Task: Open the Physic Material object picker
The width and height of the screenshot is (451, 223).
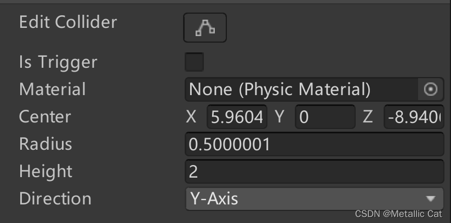Action: pyautogui.click(x=431, y=89)
